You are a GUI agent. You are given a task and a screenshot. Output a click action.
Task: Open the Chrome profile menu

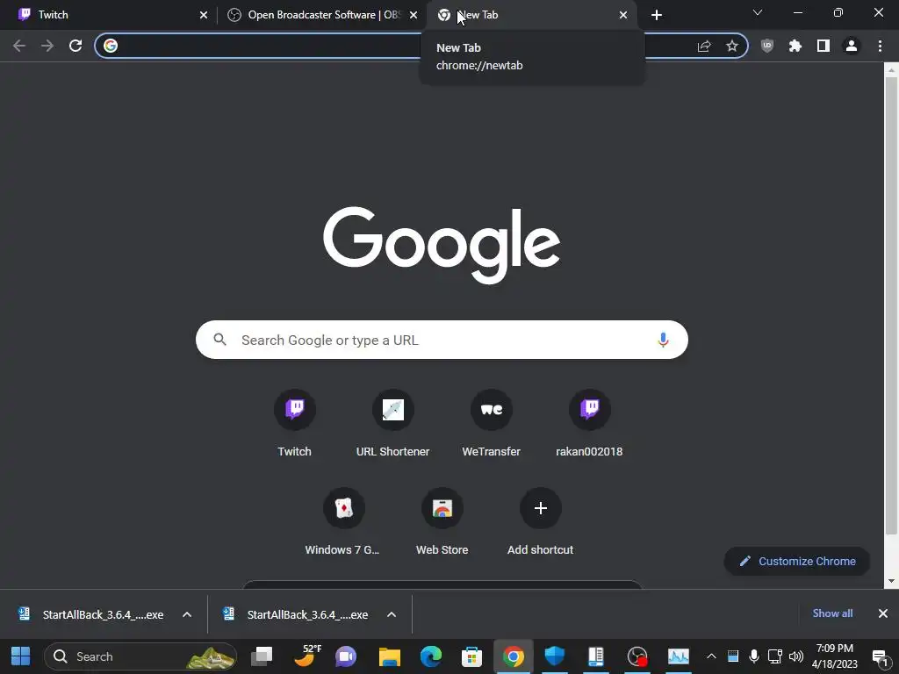(x=852, y=46)
